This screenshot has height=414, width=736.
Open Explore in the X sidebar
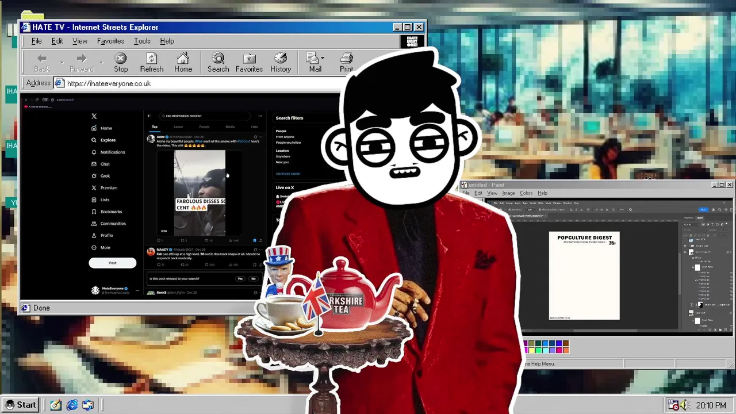point(103,140)
